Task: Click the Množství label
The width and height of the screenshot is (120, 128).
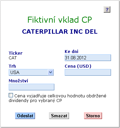Action: click(x=18, y=81)
